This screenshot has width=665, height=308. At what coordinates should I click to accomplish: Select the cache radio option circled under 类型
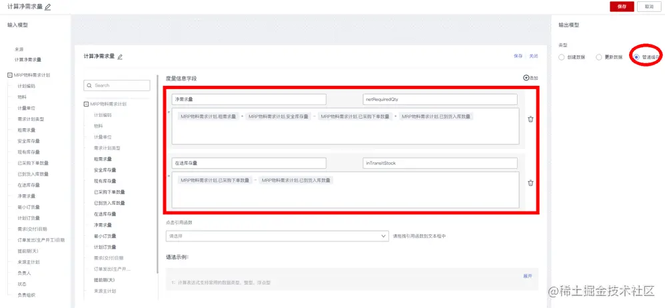[636, 57]
